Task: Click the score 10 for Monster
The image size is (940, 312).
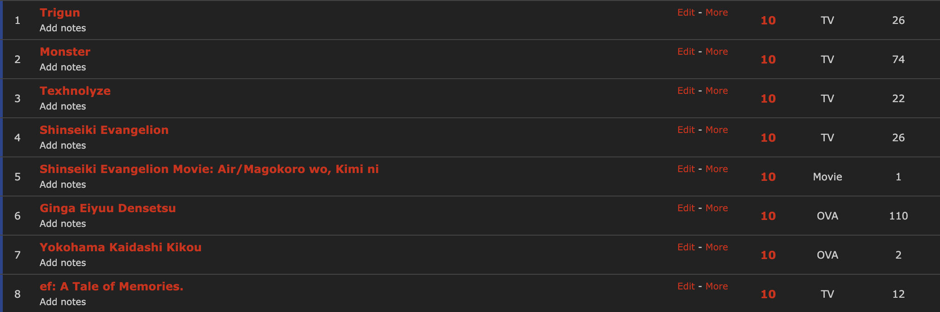Action: 768,60
